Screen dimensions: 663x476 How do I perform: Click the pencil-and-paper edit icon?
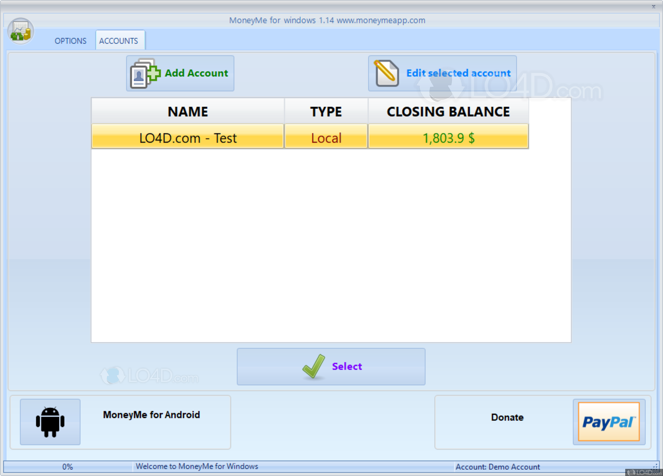click(387, 73)
